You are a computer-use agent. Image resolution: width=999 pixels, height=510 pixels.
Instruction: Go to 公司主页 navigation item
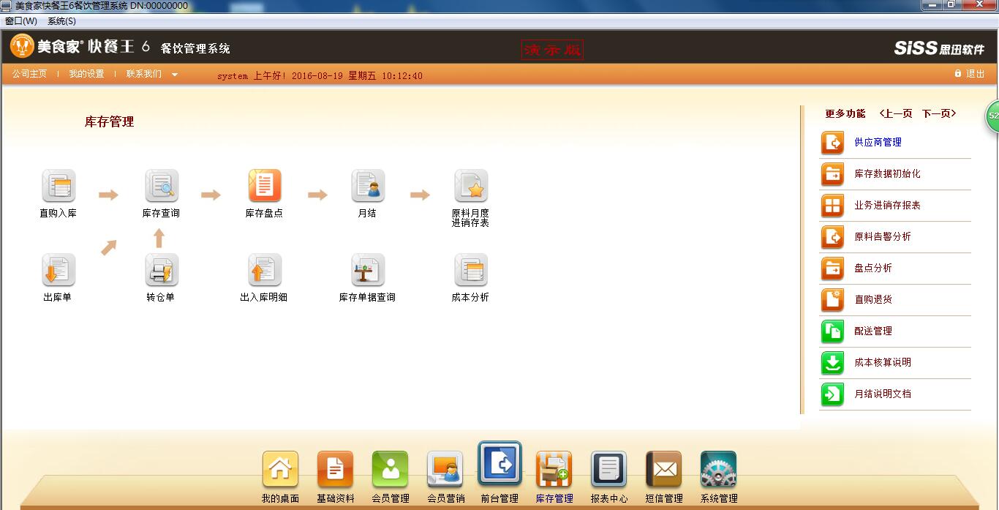[x=29, y=74]
